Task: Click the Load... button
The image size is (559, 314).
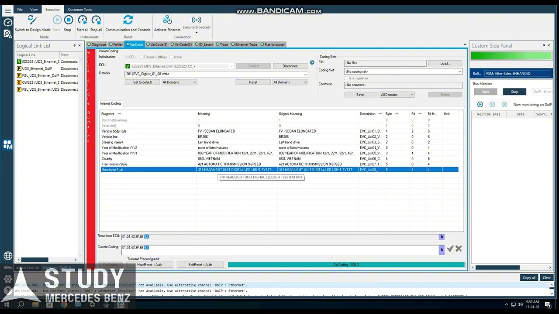Action: point(445,63)
